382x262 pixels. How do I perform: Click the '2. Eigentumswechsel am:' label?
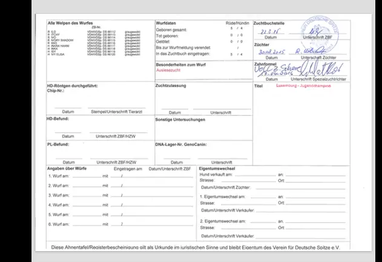pyautogui.click(x=223, y=222)
